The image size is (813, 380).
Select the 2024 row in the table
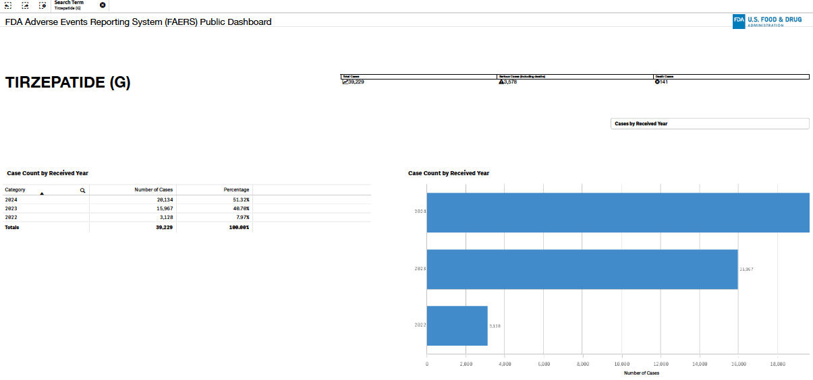[188, 199]
